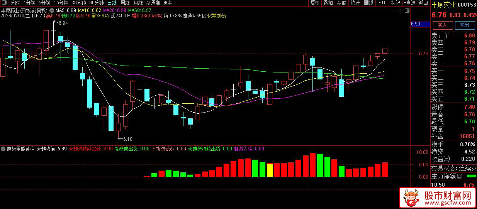Click the 换手 turnover 0.78% row
This screenshot has height=209, width=477.
click(454, 144)
